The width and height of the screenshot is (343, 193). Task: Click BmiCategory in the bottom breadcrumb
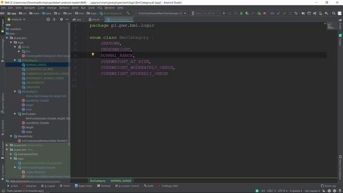98,181
